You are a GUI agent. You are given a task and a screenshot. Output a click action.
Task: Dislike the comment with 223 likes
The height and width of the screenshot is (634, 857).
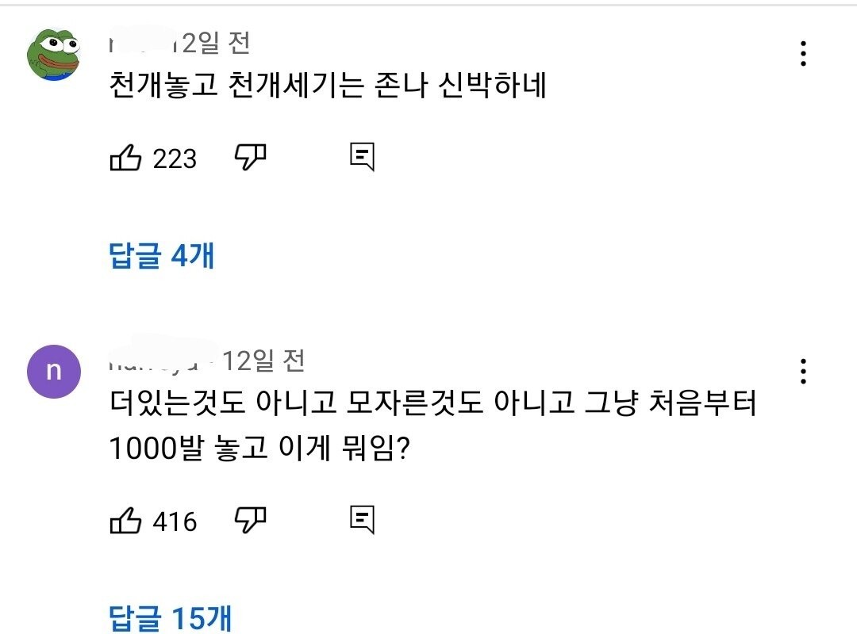point(251,157)
